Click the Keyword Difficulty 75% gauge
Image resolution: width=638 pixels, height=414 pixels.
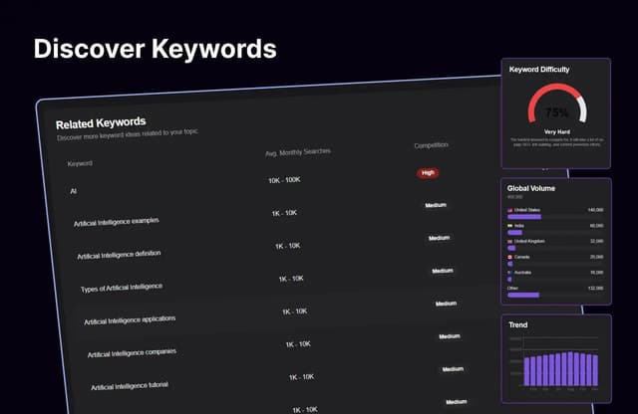[556, 110]
